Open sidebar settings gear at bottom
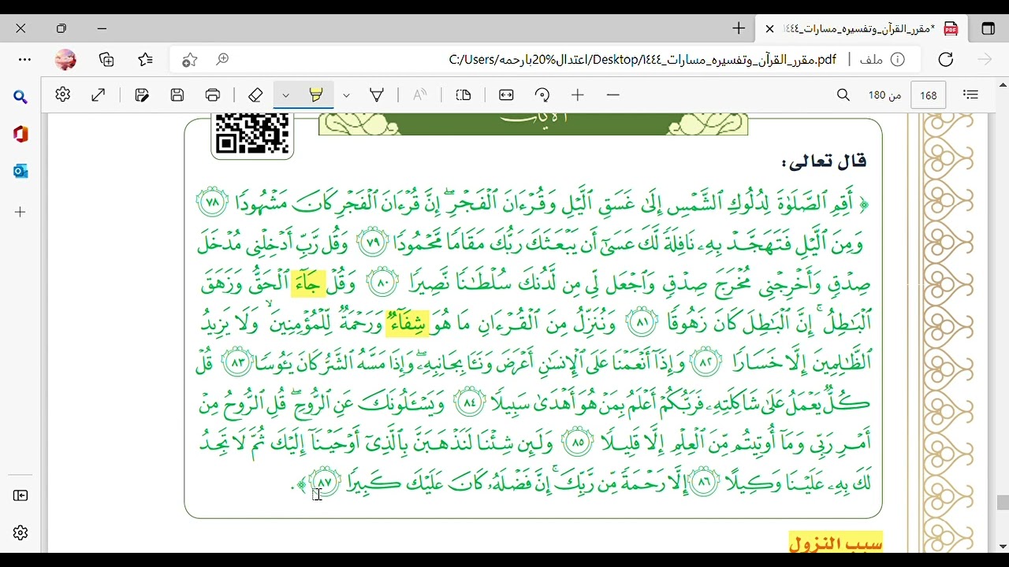Viewport: 1009px width, 567px height. [x=20, y=533]
